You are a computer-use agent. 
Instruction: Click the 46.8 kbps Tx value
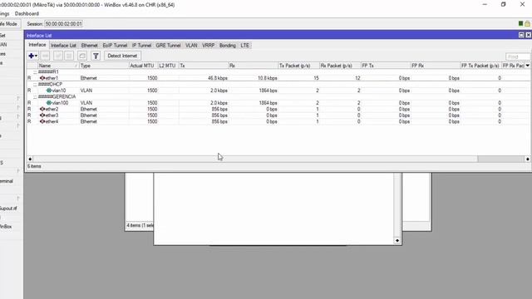click(x=218, y=78)
